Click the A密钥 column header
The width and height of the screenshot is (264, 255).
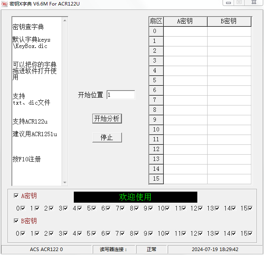(185, 21)
